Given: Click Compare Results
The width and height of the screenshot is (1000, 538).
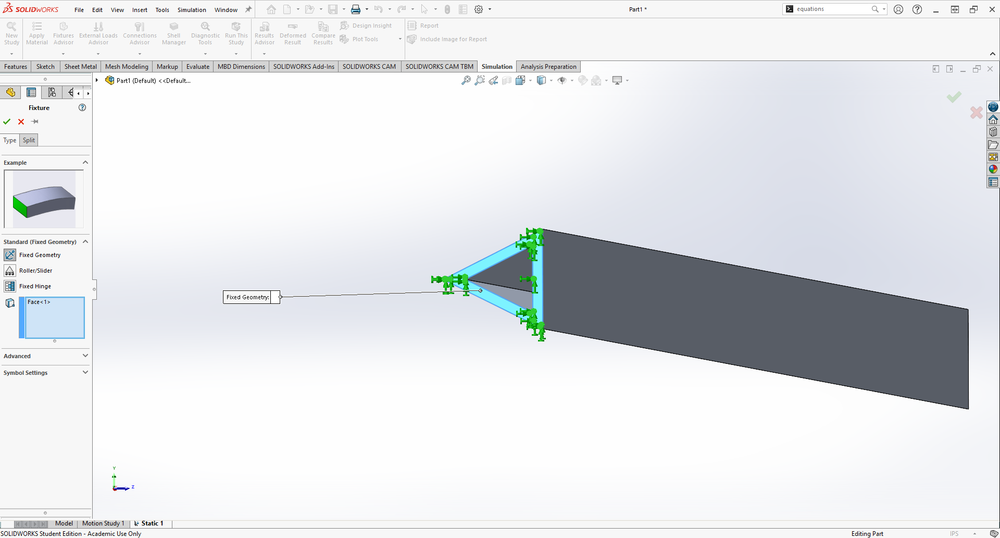Looking at the screenshot, I should pyautogui.click(x=323, y=34).
